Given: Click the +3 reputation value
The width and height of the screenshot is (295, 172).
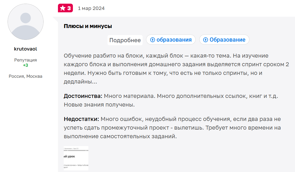Looking at the screenshot, I should [25, 65].
